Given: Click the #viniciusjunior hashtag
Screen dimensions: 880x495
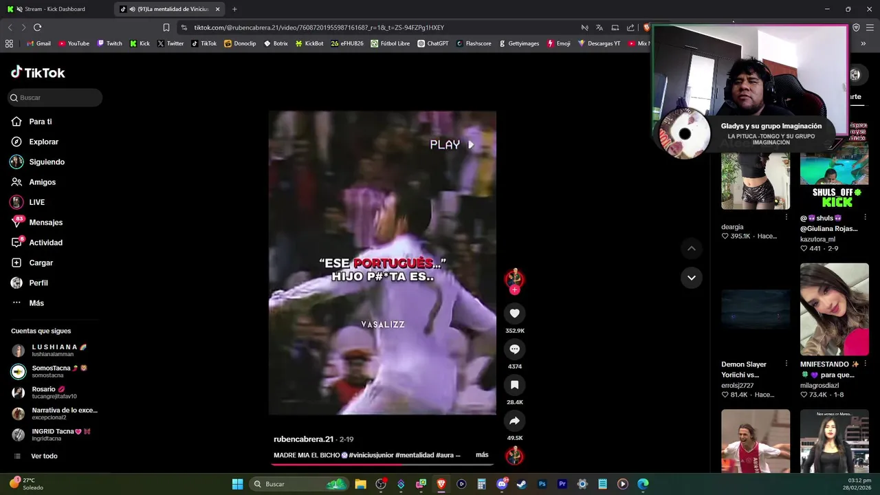Looking at the screenshot, I should pyautogui.click(x=371, y=455).
